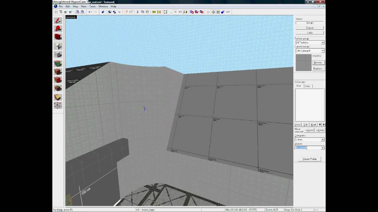Click the Load window state icon
This screenshot has height=212, width=378.
[77, 12]
